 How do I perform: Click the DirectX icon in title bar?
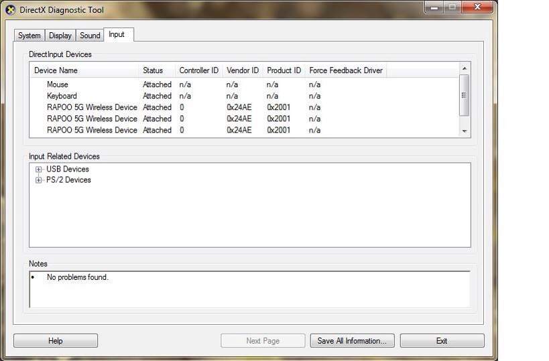click(x=10, y=9)
